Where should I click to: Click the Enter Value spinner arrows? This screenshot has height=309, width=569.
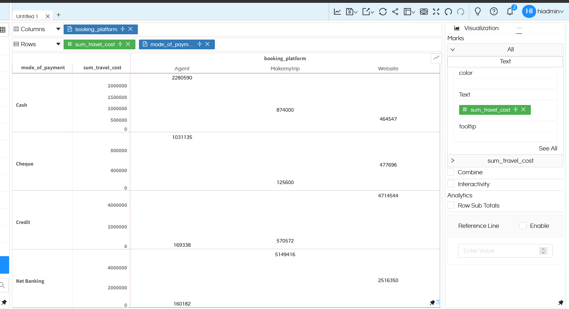click(x=543, y=251)
